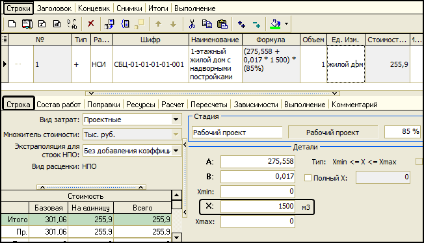
Task: Switch to the Строки tab
Action: point(18,8)
